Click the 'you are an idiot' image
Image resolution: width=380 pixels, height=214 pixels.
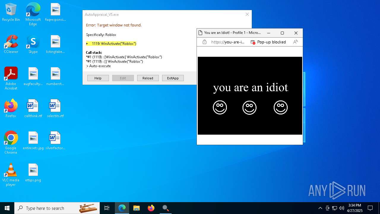[x=250, y=96]
